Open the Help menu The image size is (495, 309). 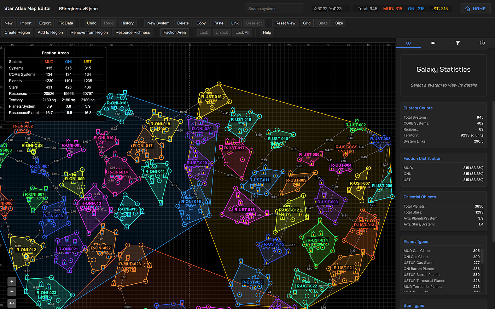(267, 32)
